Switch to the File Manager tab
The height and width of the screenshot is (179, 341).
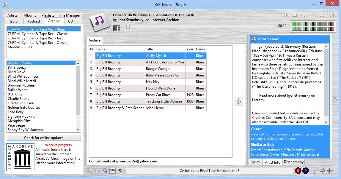point(70,15)
